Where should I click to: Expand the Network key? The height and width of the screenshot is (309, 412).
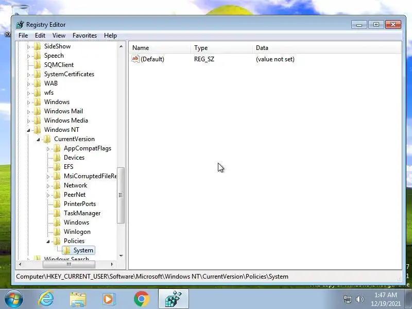(x=48, y=186)
